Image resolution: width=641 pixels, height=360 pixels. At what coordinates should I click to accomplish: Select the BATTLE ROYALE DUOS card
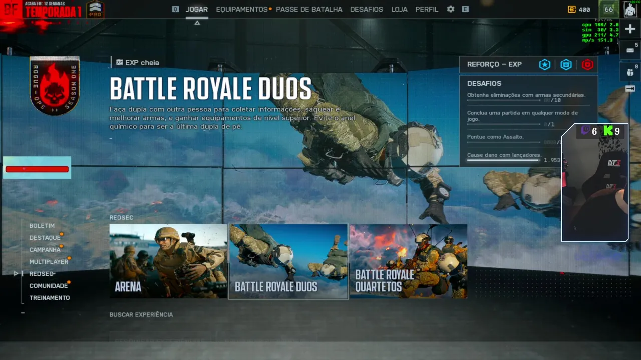(x=288, y=261)
